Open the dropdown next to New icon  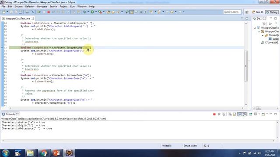pyautogui.click(x=7, y=12)
